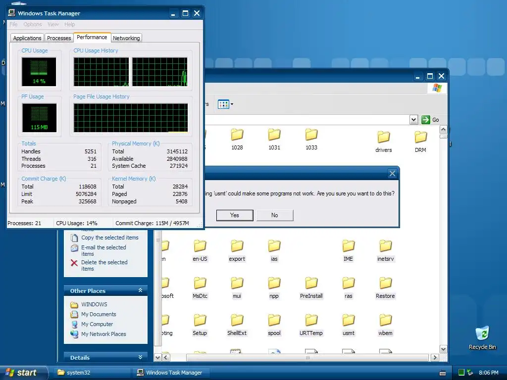This screenshot has height=380, width=507.
Task: Select the ShellExt folder
Action: tap(237, 325)
